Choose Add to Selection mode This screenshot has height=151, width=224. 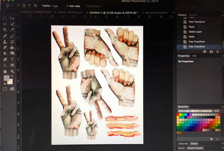pos(24,6)
